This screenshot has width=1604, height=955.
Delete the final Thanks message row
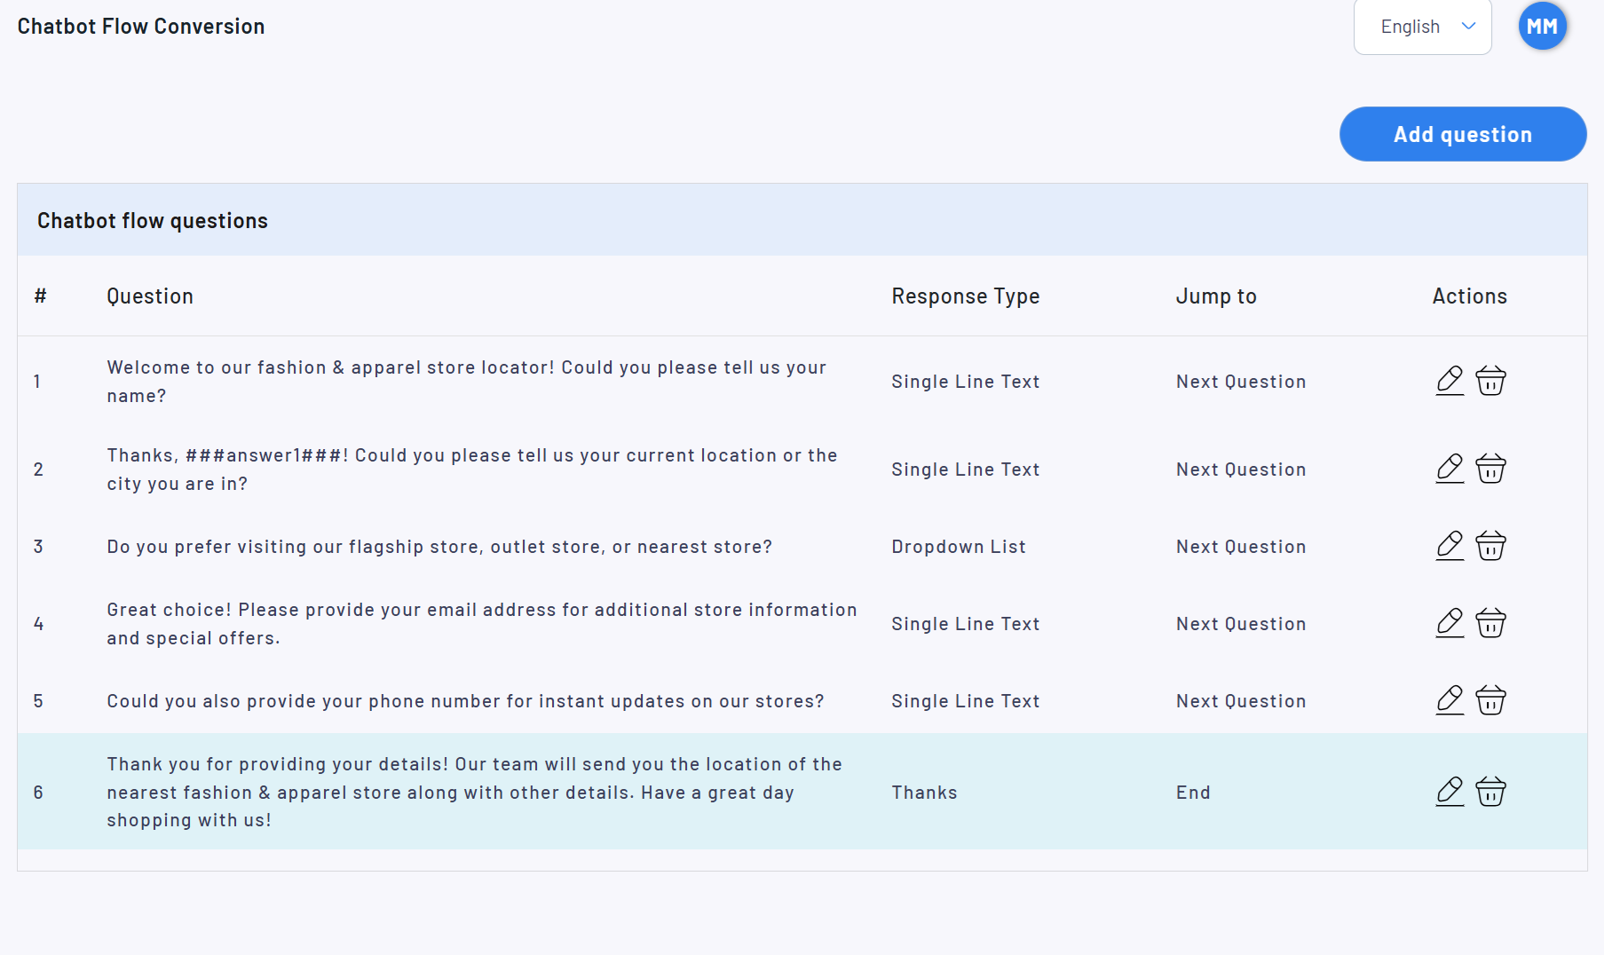click(1490, 792)
